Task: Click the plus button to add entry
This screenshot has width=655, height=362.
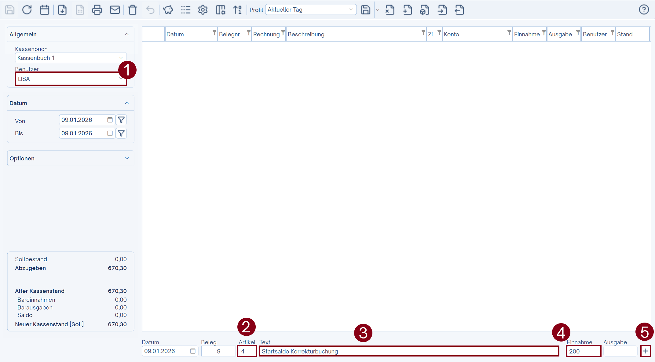Action: pyautogui.click(x=646, y=351)
